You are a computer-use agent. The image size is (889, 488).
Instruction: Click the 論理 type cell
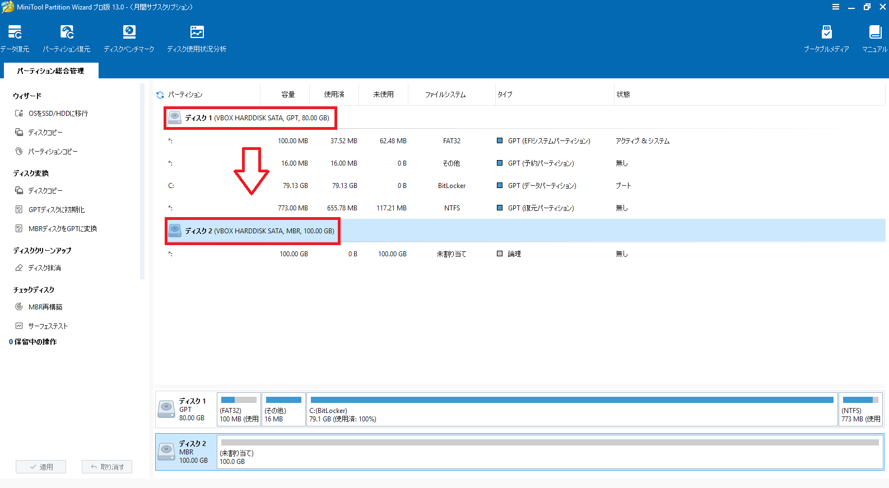(x=514, y=254)
